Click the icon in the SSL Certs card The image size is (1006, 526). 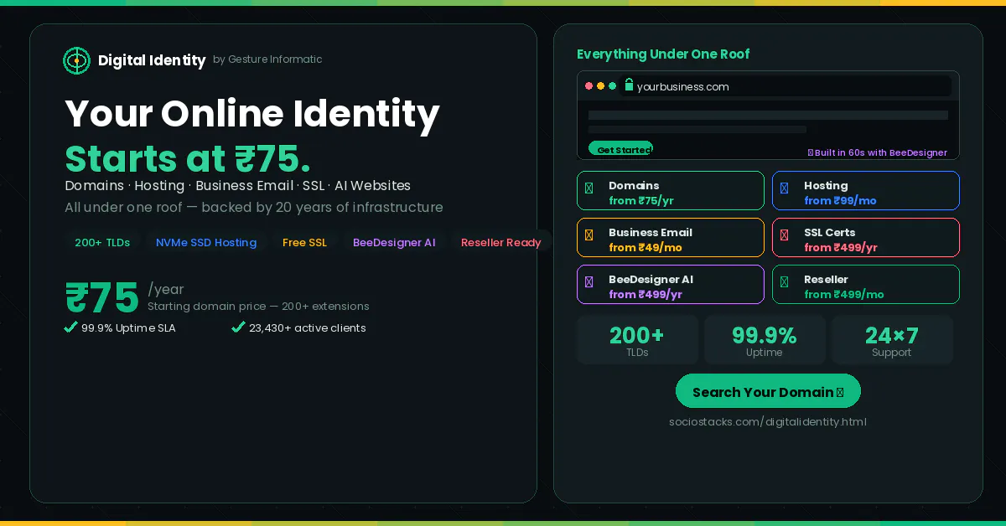[784, 235]
